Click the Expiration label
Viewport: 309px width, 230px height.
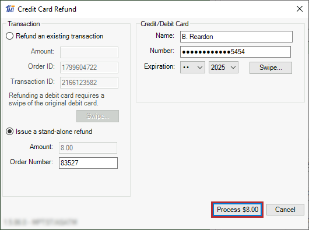[x=159, y=66]
